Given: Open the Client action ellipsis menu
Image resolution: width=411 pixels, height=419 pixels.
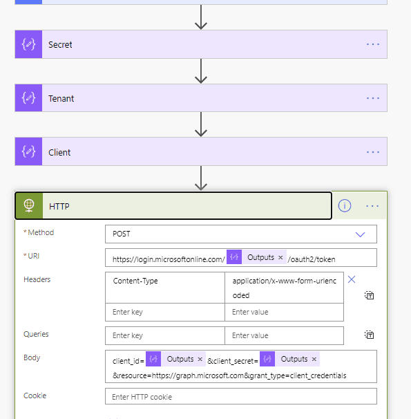Looking at the screenshot, I should point(372,152).
